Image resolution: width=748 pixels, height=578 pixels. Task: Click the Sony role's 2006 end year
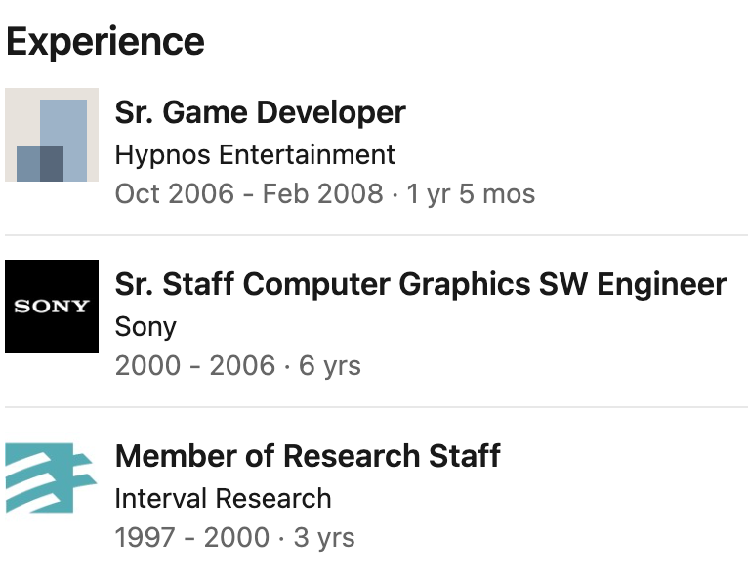tap(242, 365)
